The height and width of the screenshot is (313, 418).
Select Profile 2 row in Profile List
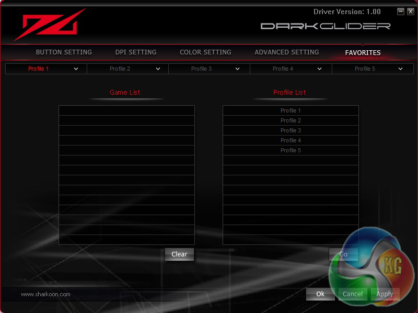tap(291, 120)
